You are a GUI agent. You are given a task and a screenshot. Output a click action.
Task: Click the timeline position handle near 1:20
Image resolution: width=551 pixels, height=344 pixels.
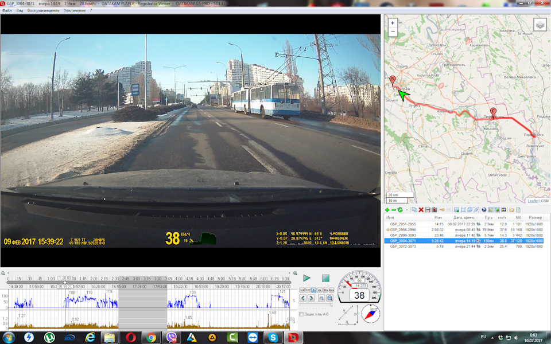click(x=65, y=282)
